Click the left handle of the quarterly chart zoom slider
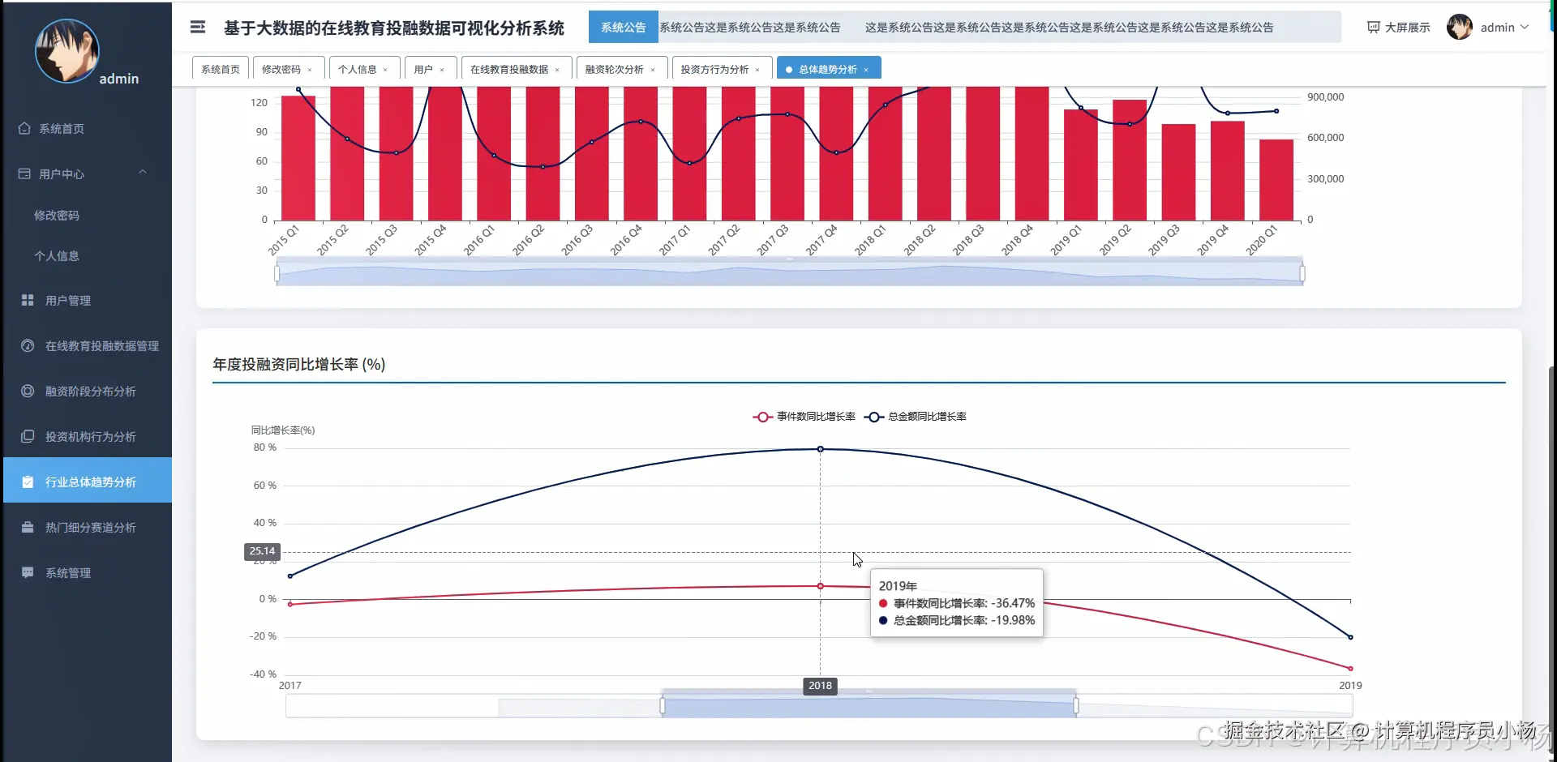The width and height of the screenshot is (1557, 762). [x=277, y=274]
